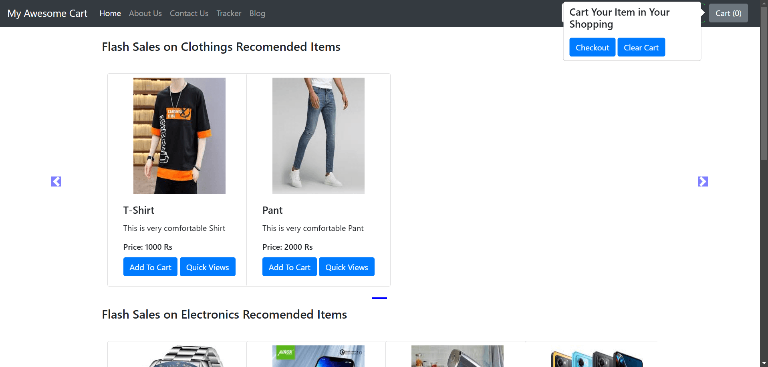The width and height of the screenshot is (768, 367).
Task: Click the next carousel arrow icon
Action: click(703, 182)
